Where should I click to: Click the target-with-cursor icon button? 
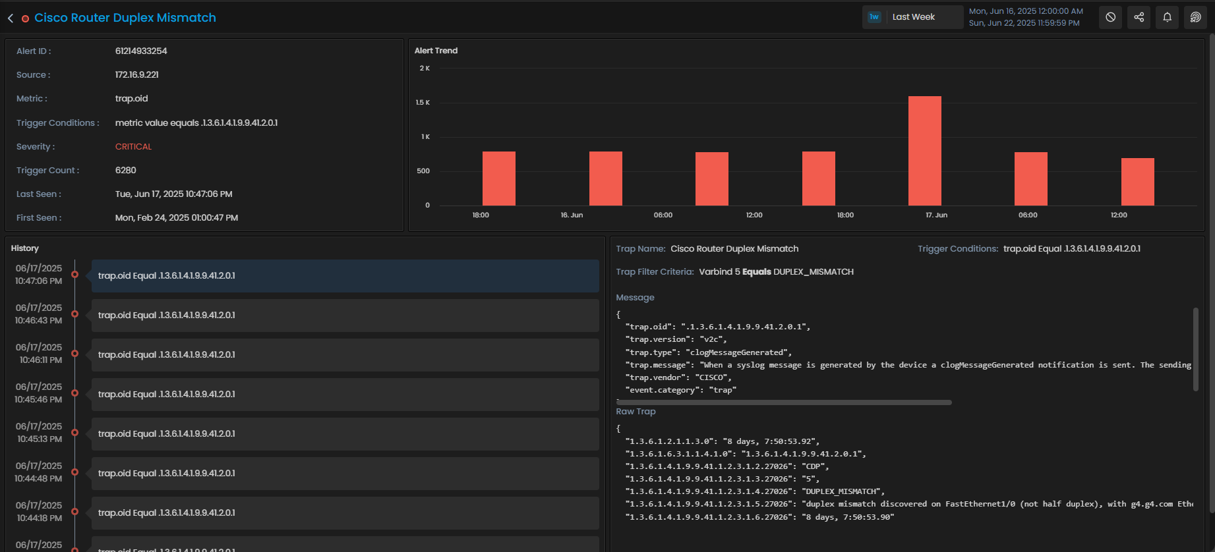coord(1196,17)
